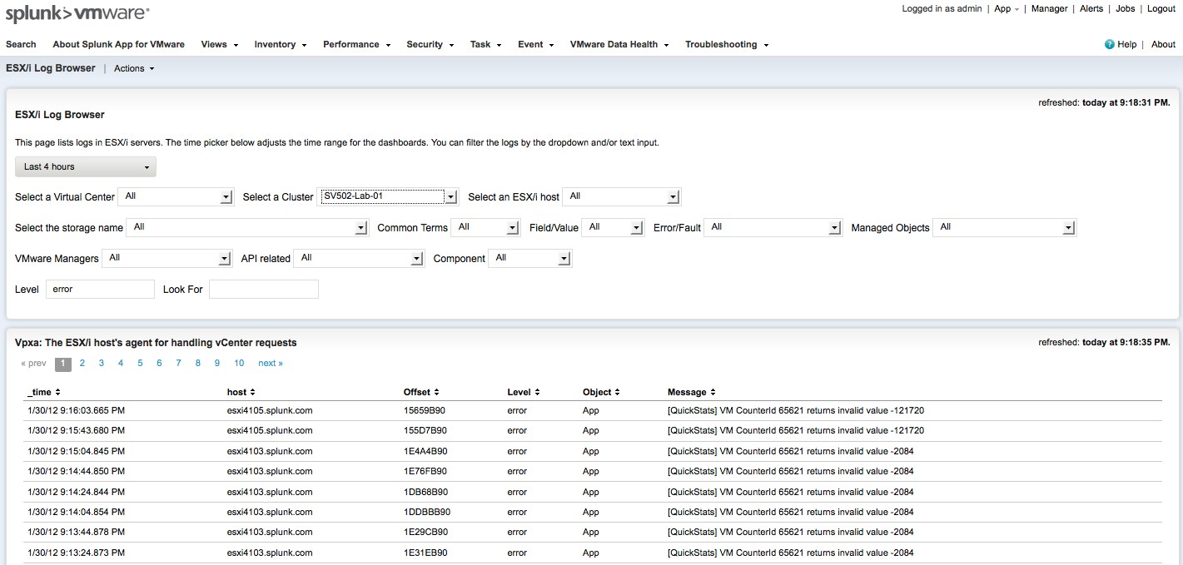The width and height of the screenshot is (1183, 565).
Task: Open the Last 4 hours time picker
Action: pyautogui.click(x=86, y=166)
